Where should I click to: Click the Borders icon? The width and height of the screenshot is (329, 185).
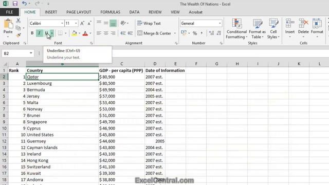(x=60, y=33)
